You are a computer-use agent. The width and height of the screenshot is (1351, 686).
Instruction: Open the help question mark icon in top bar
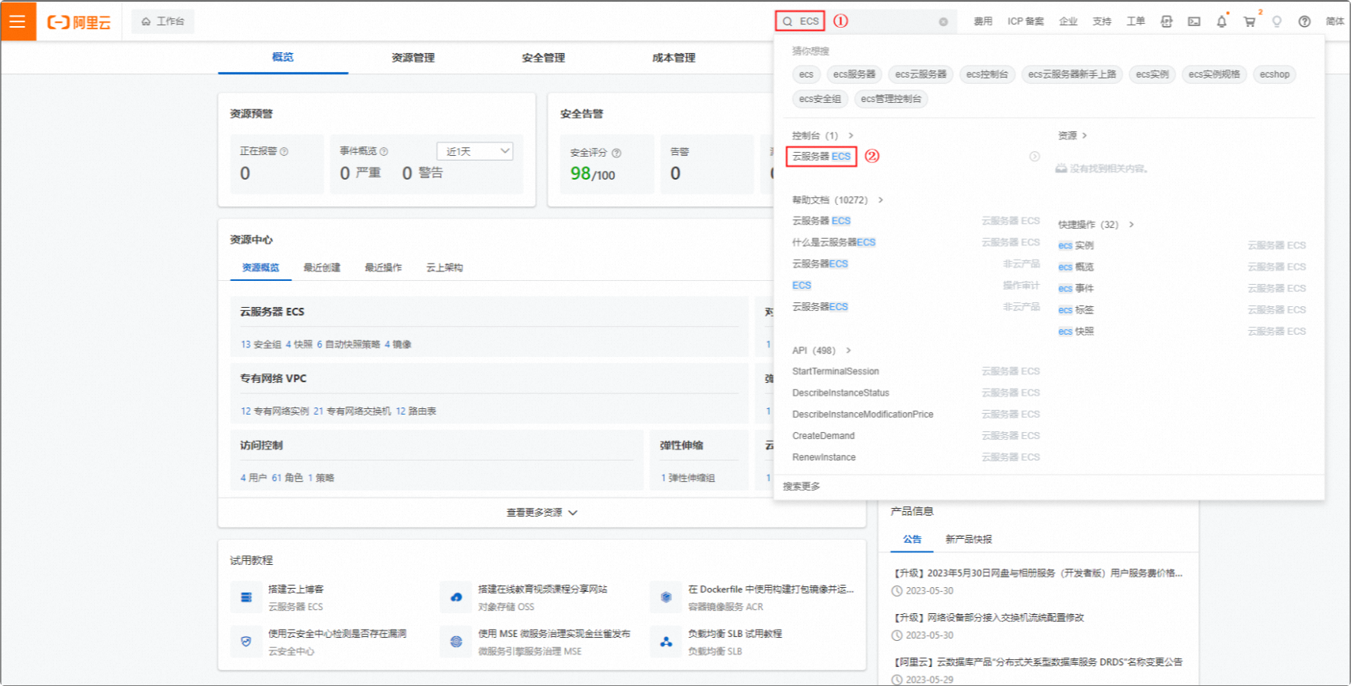click(x=1304, y=21)
